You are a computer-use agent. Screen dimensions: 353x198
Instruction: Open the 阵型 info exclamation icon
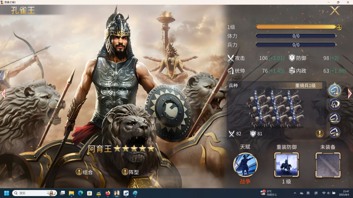point(125,172)
